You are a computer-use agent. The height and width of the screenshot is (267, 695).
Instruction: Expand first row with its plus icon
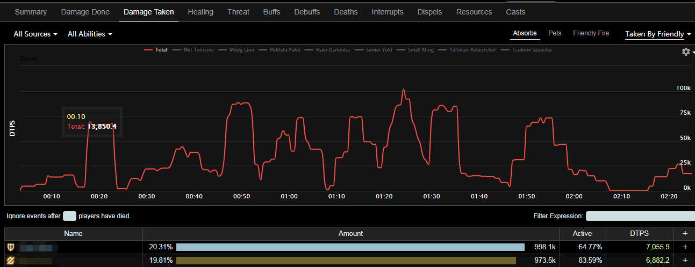pyautogui.click(x=684, y=247)
